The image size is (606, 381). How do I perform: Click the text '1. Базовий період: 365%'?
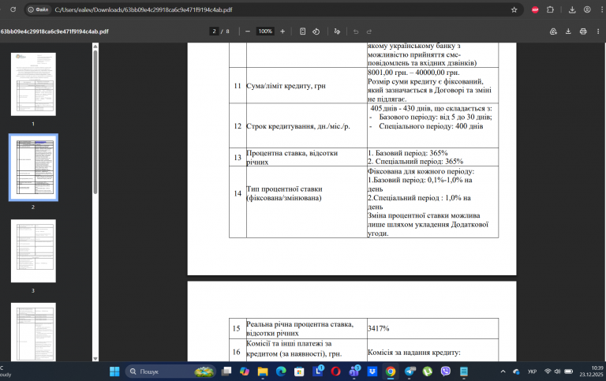[x=408, y=153]
